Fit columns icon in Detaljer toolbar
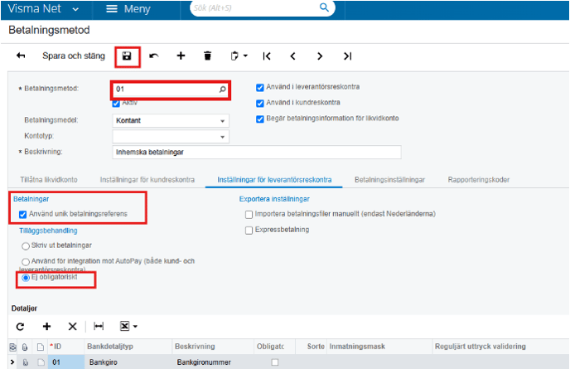 pyautogui.click(x=99, y=326)
